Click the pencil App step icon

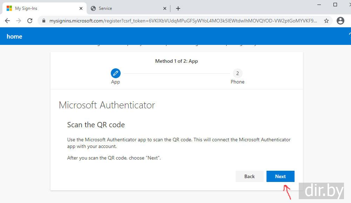tap(115, 73)
